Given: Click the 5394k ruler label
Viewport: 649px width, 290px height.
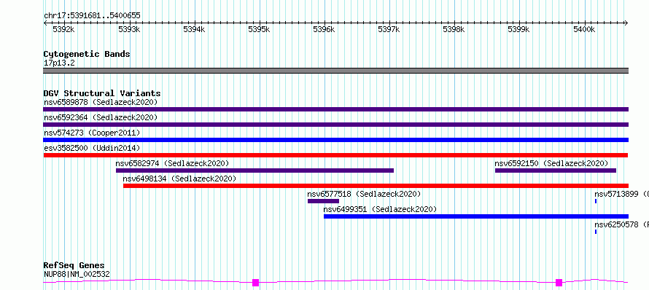Looking at the screenshot, I should point(194,29).
